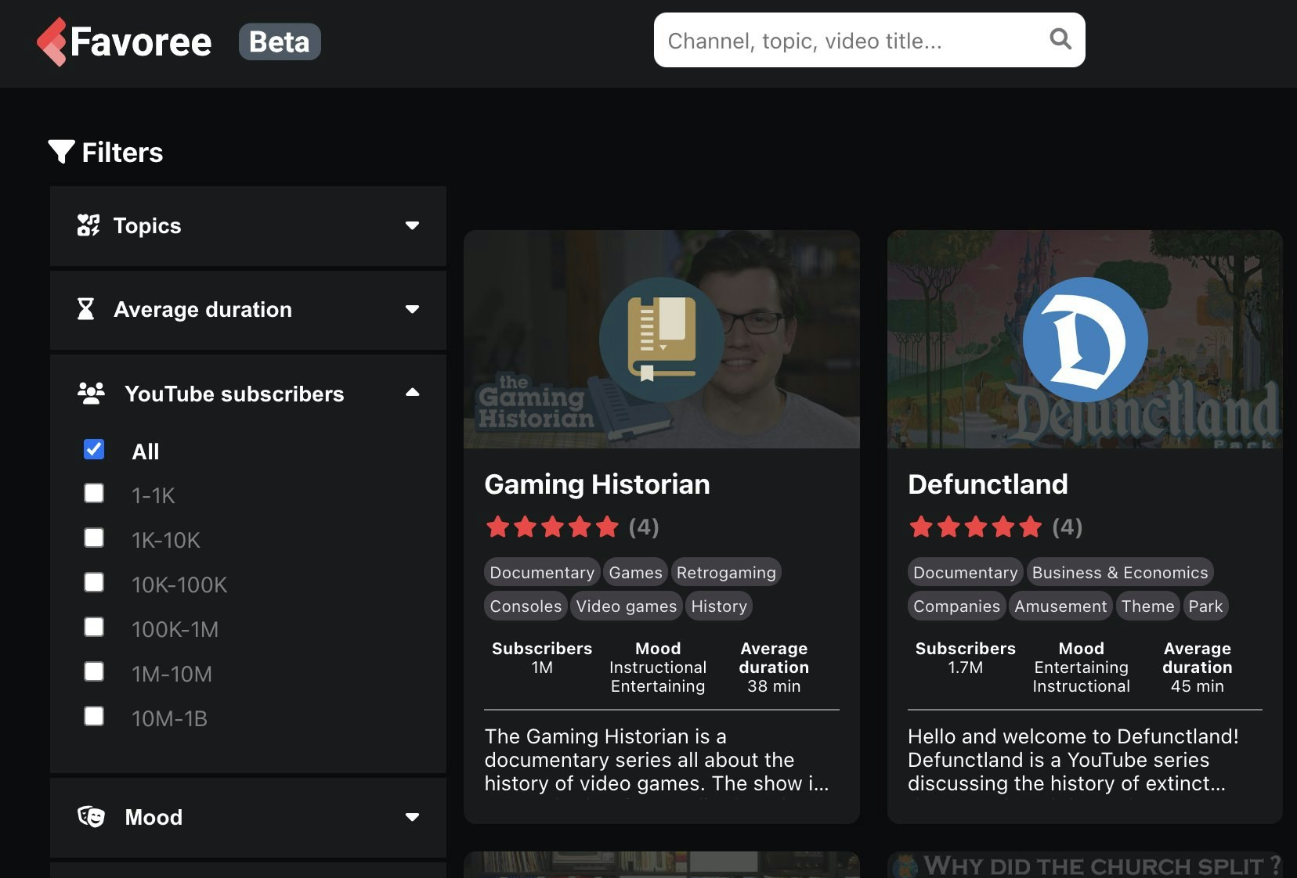1297x878 pixels.
Task: Click the Gaming Historian description text
Action: (656, 760)
